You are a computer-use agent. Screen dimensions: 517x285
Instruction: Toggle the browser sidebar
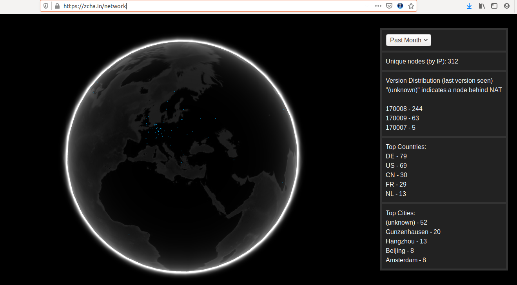pyautogui.click(x=494, y=6)
